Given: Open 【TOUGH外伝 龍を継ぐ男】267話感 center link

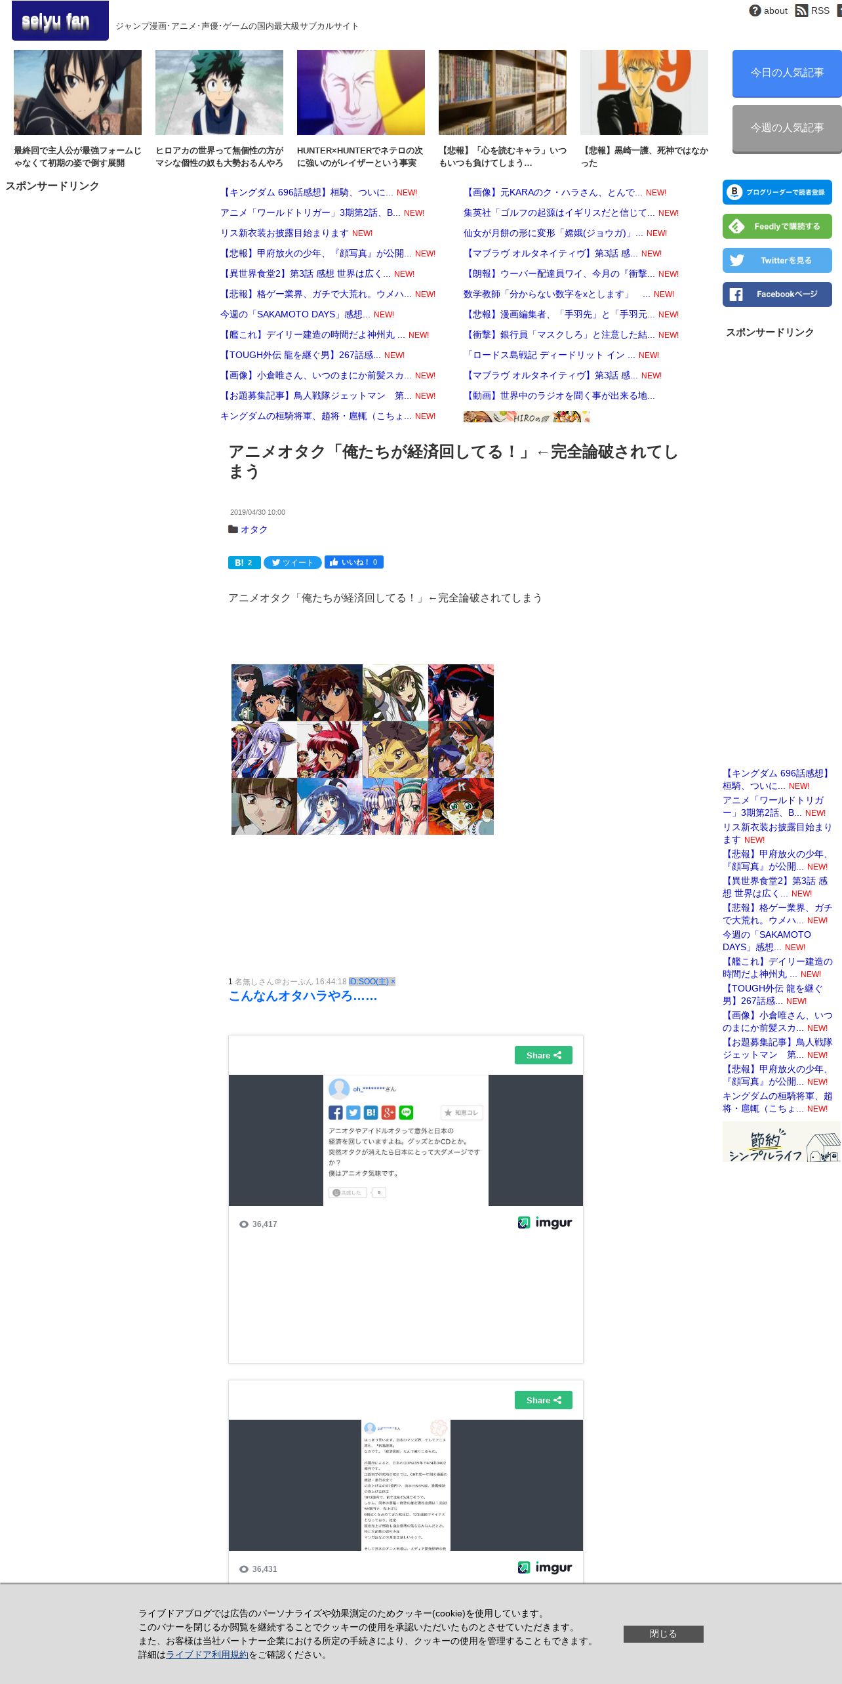Looking at the screenshot, I should [300, 355].
